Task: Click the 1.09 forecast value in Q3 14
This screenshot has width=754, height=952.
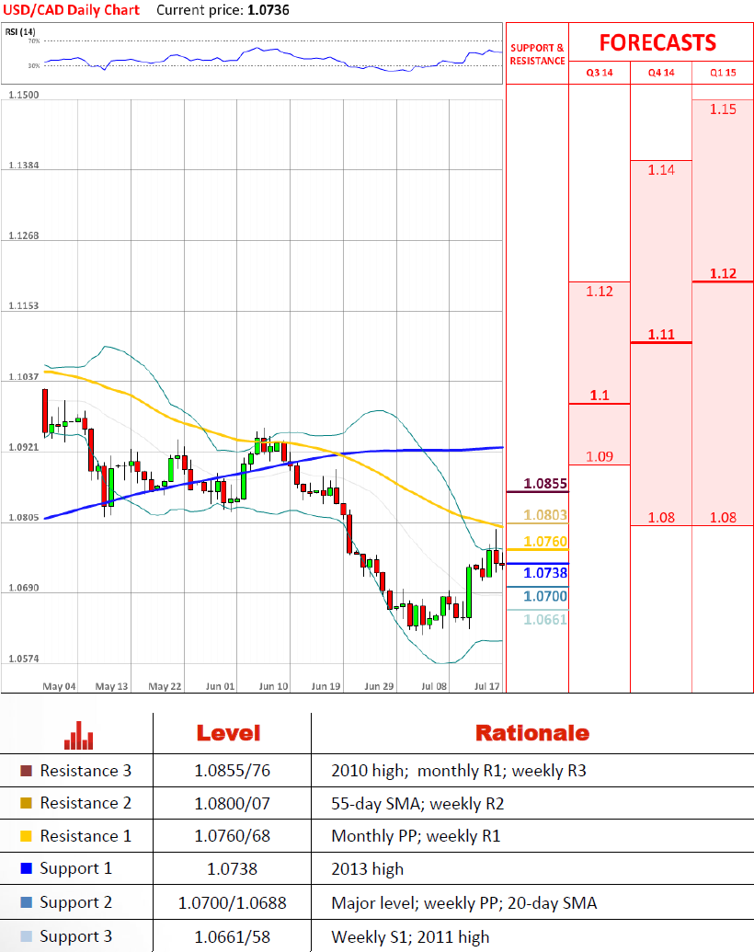Action: click(x=600, y=456)
